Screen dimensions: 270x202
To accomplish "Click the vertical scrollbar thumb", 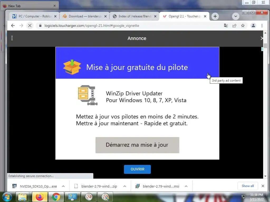I will 265,46.
